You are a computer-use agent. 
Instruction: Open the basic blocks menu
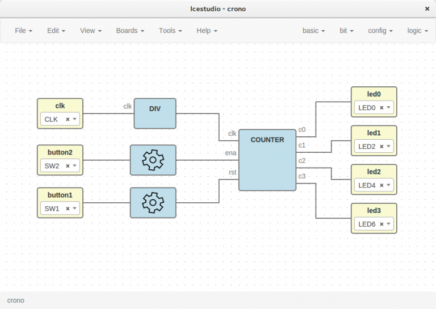click(313, 31)
